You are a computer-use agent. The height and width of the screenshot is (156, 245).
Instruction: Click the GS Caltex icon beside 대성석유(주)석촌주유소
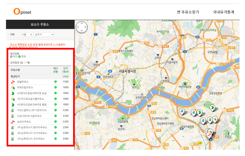click(13, 116)
